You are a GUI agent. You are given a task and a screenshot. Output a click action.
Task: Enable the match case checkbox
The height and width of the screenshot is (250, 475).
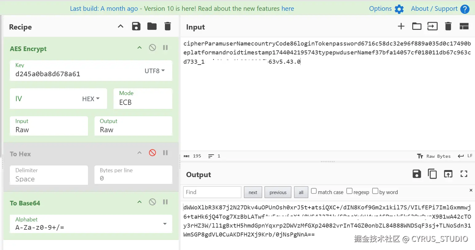(314, 191)
